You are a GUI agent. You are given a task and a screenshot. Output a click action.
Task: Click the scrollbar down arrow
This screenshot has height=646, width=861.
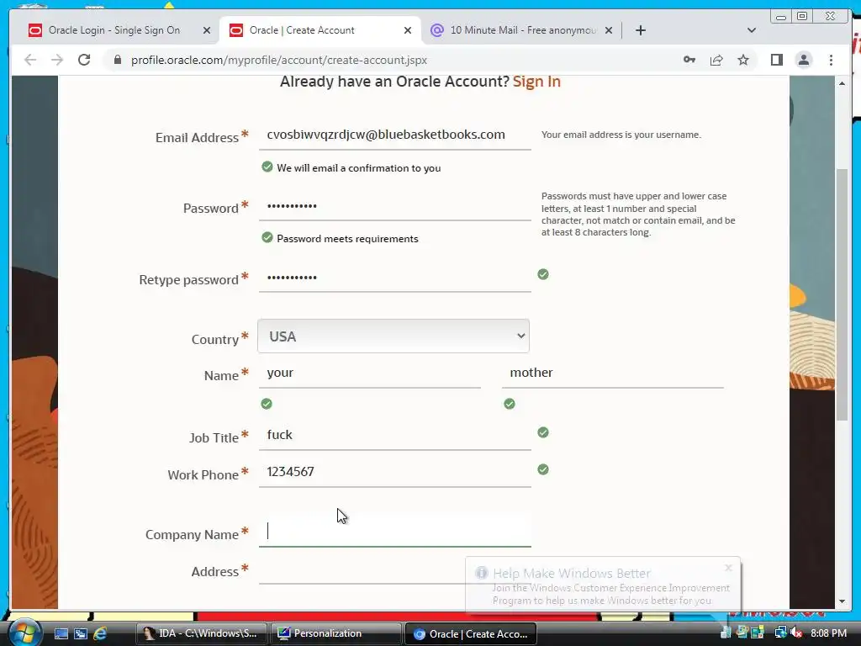pos(842,601)
